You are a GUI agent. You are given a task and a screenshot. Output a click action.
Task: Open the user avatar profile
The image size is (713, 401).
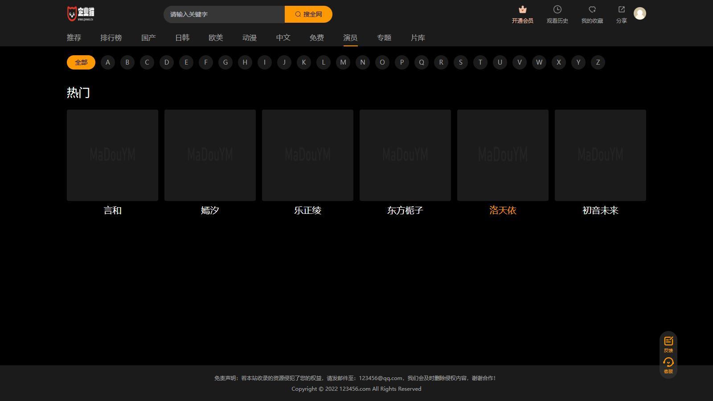tap(640, 13)
